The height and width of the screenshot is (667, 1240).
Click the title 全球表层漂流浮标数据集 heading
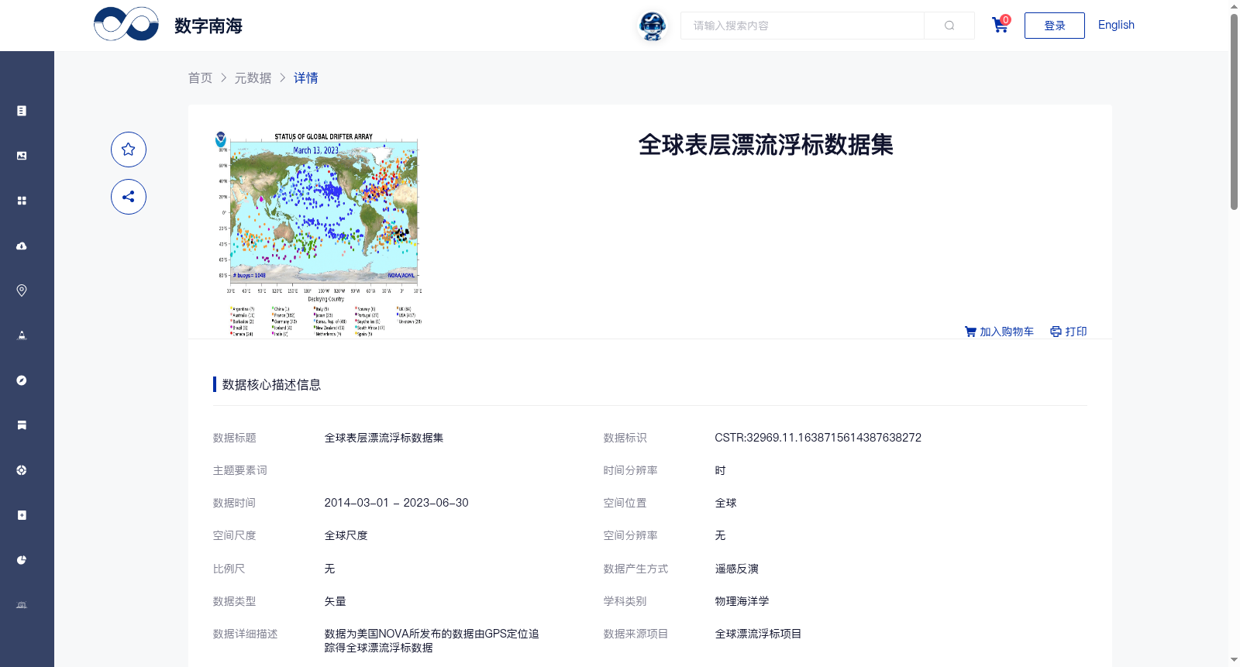[x=766, y=145]
